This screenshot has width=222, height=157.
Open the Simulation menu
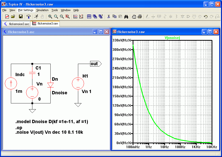(x=42, y=10)
